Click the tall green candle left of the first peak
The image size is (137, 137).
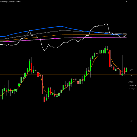(x=30, y=66)
